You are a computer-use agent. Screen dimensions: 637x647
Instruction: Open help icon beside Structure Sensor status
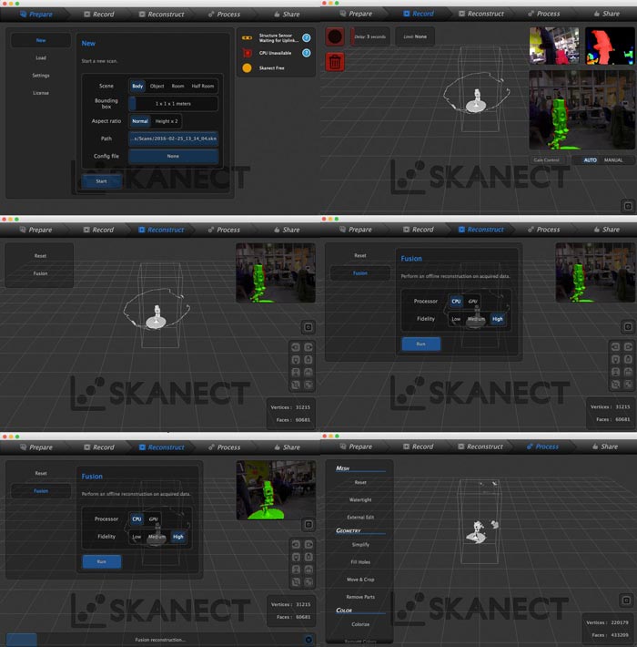pos(306,38)
